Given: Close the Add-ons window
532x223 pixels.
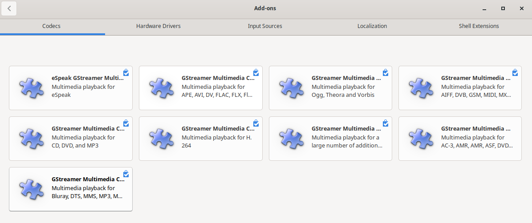Looking at the screenshot, I should click(x=522, y=9).
